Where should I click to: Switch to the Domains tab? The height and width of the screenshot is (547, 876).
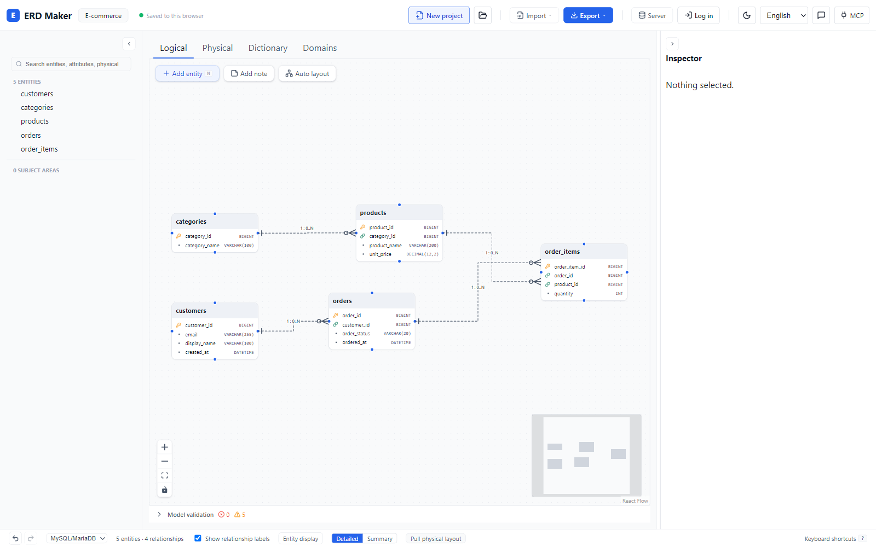click(x=320, y=48)
